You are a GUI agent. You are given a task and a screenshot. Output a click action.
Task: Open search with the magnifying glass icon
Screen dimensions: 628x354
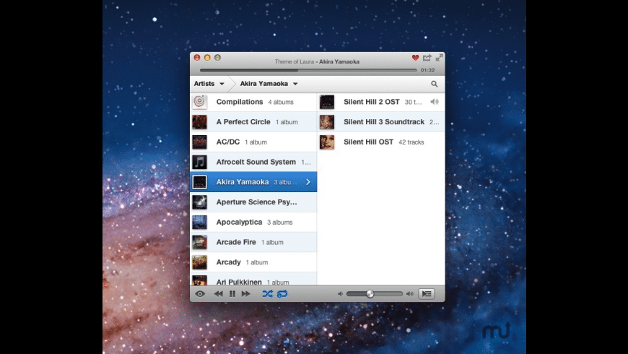click(x=434, y=84)
